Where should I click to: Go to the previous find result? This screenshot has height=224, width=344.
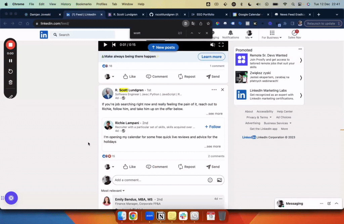pyautogui.click(x=192, y=33)
